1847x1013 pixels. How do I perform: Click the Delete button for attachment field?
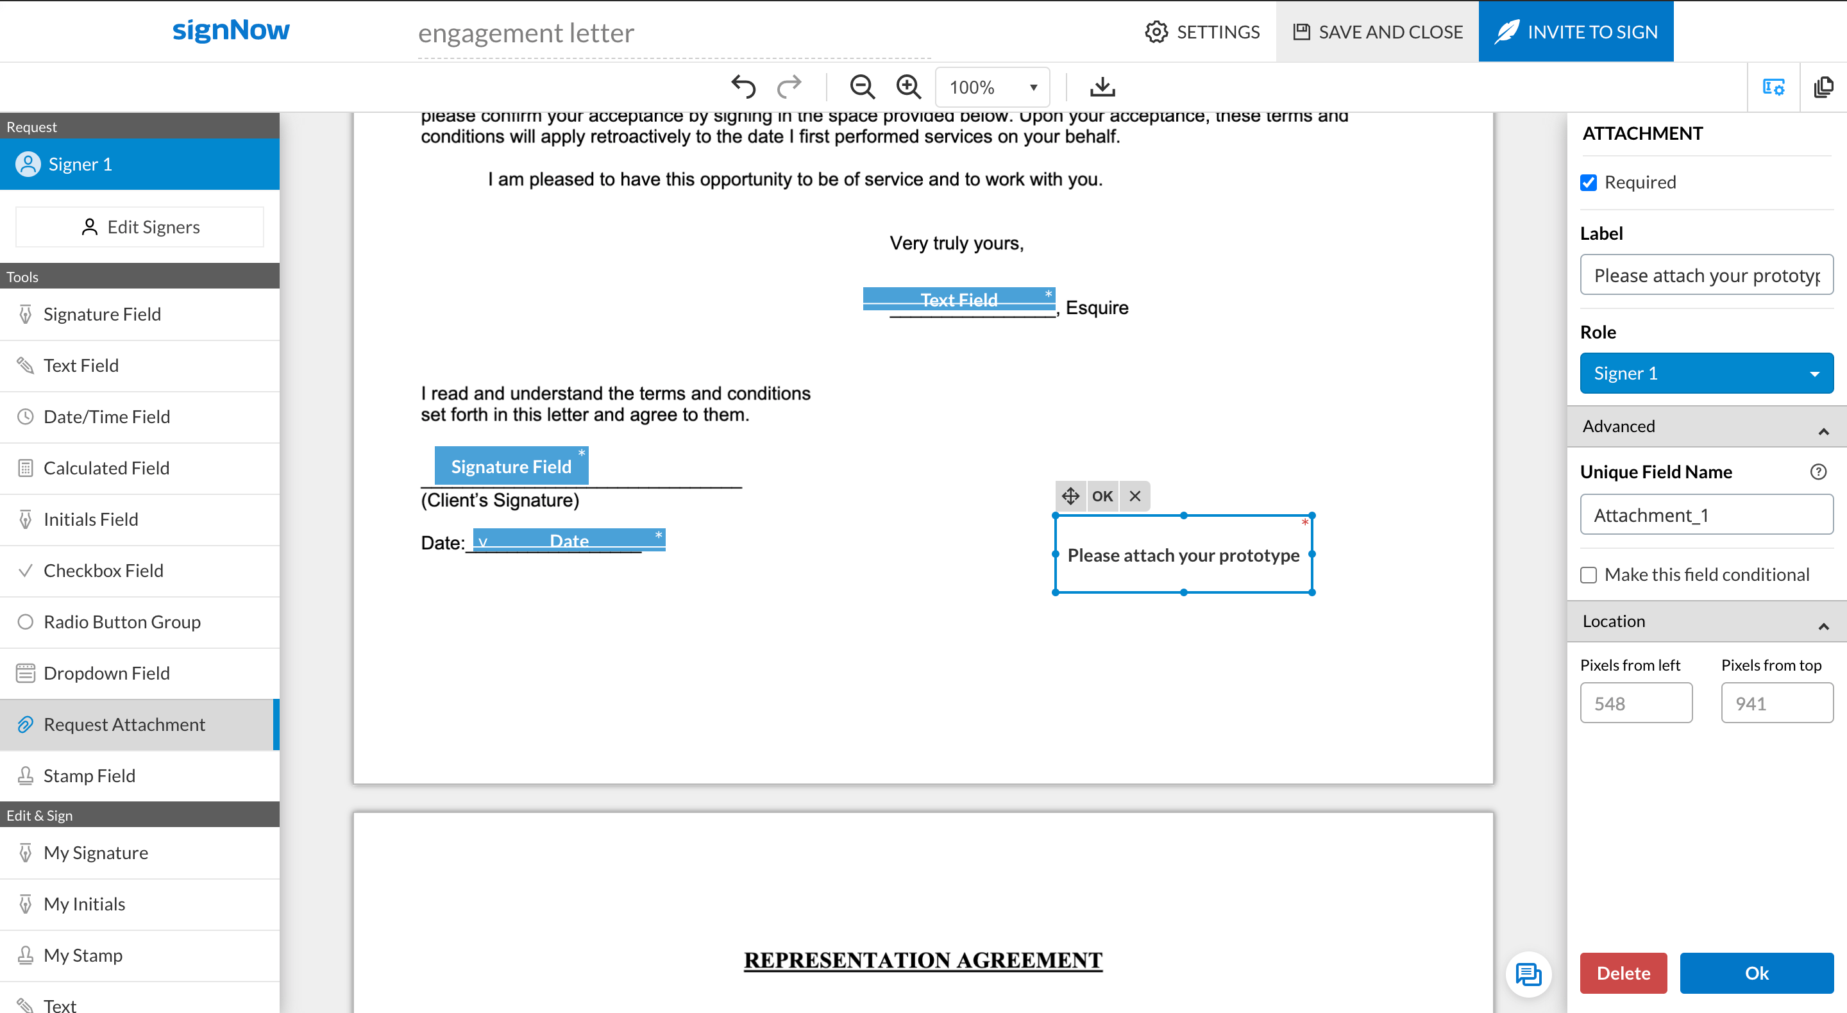[1623, 972]
